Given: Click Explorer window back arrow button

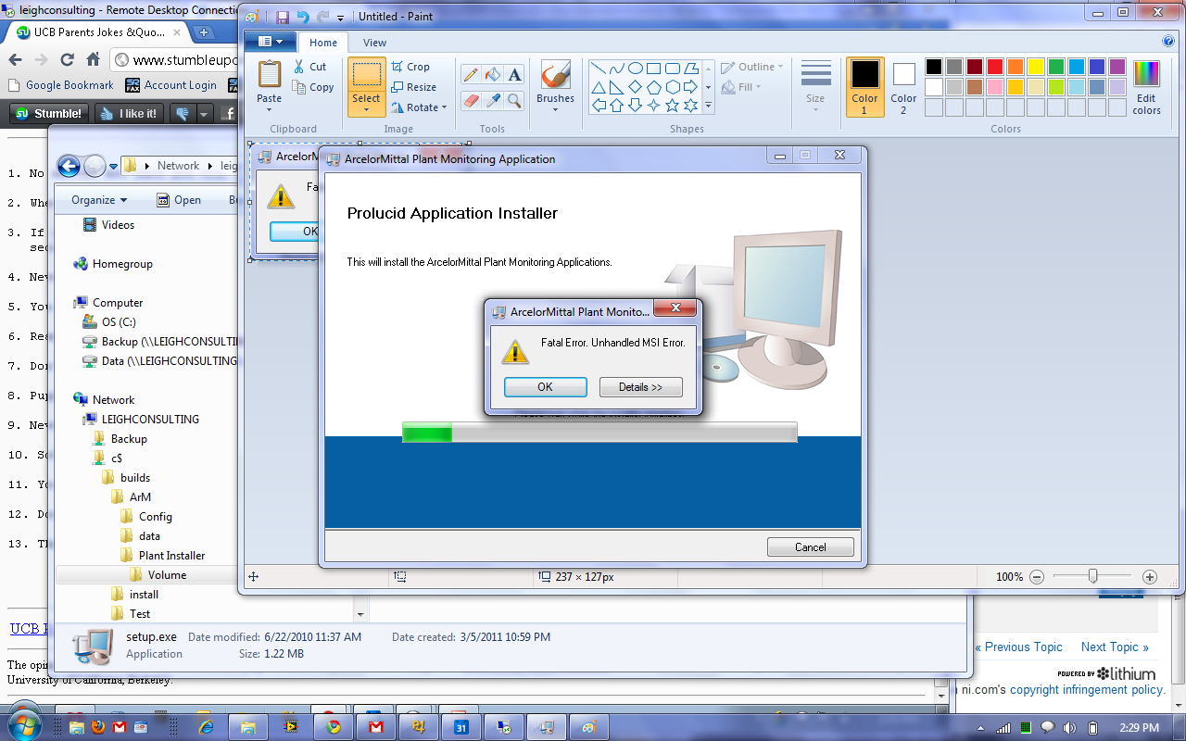Looking at the screenshot, I should [x=69, y=166].
